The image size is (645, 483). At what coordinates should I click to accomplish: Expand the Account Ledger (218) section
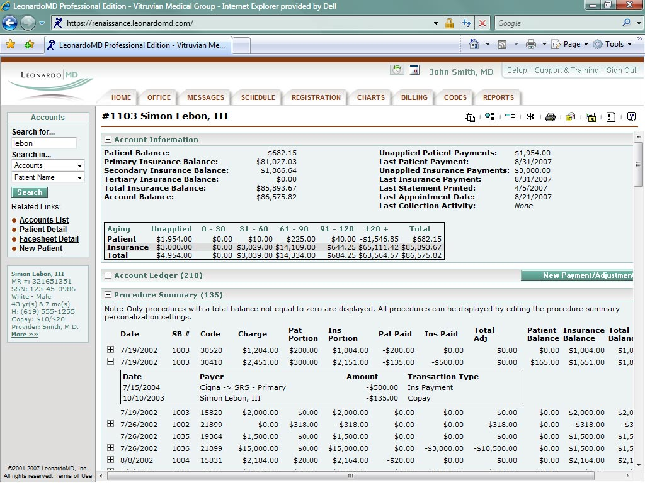(108, 275)
